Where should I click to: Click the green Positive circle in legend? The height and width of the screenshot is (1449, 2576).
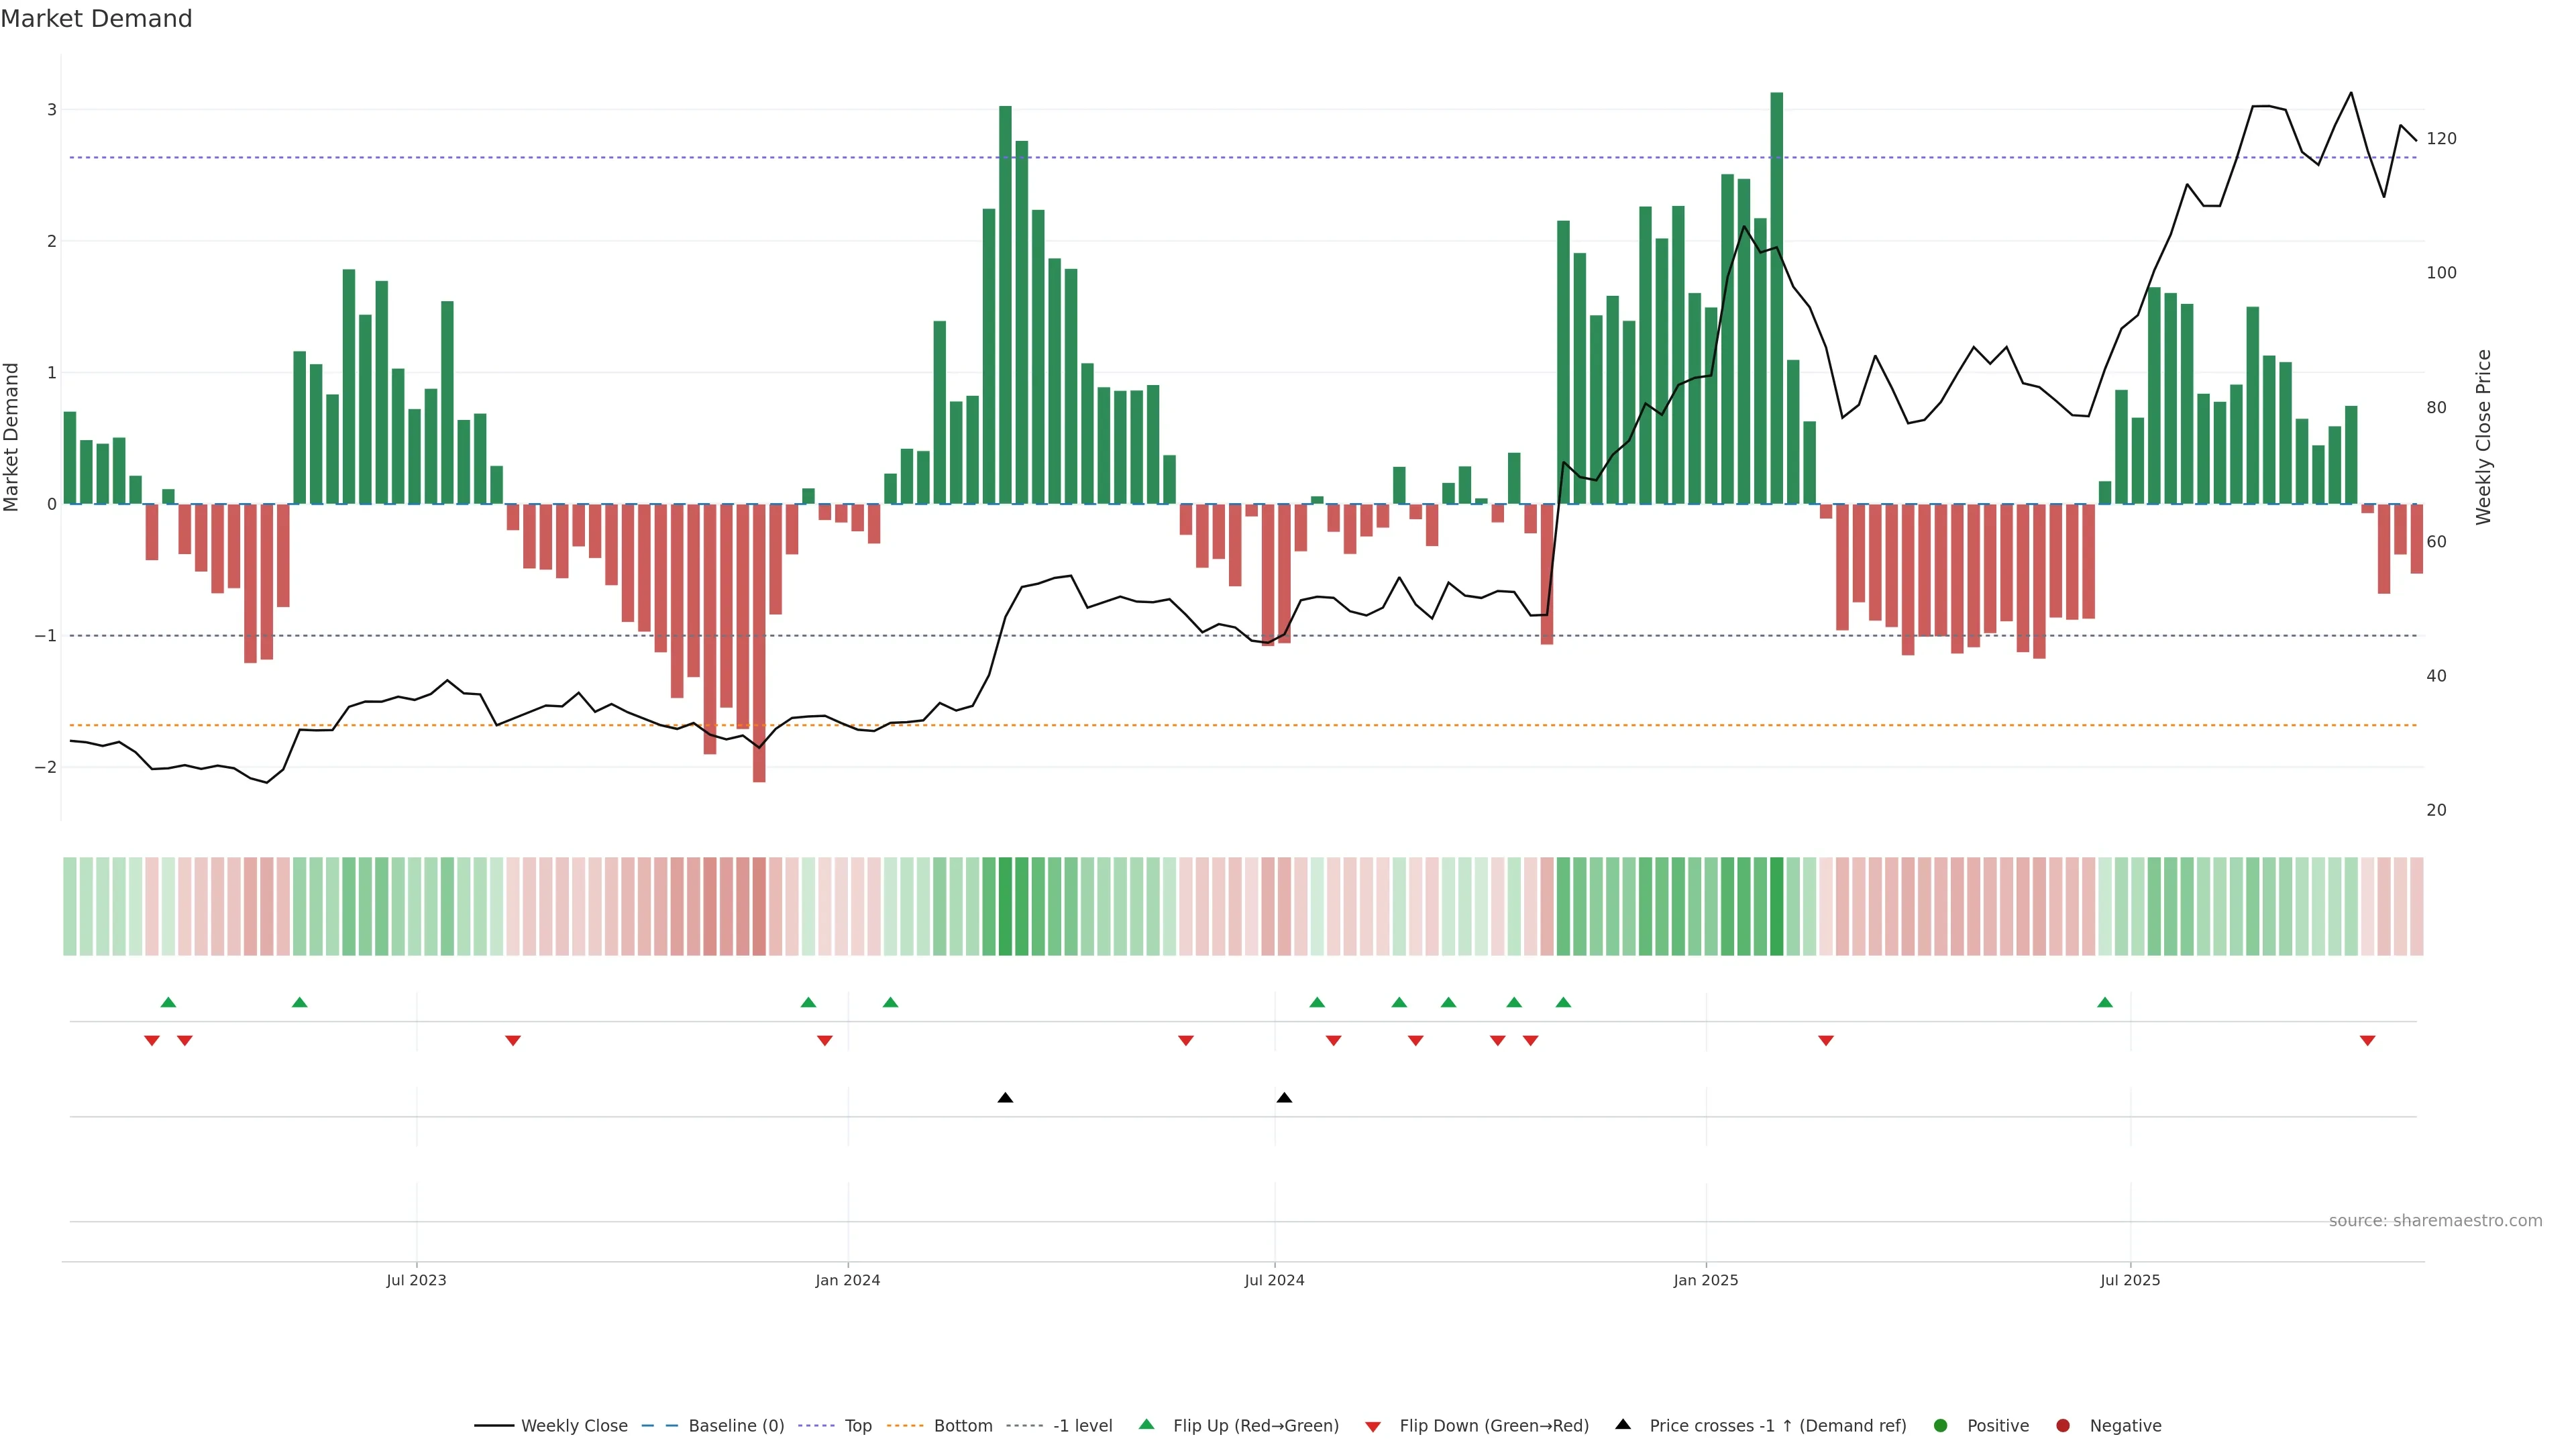coord(1940,1425)
